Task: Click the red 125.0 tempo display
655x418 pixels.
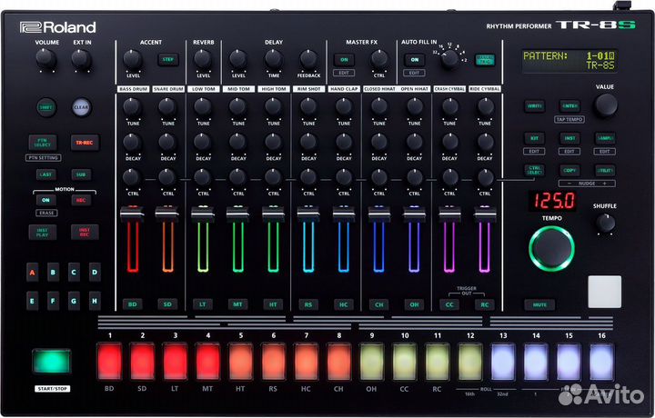Action: (x=552, y=201)
